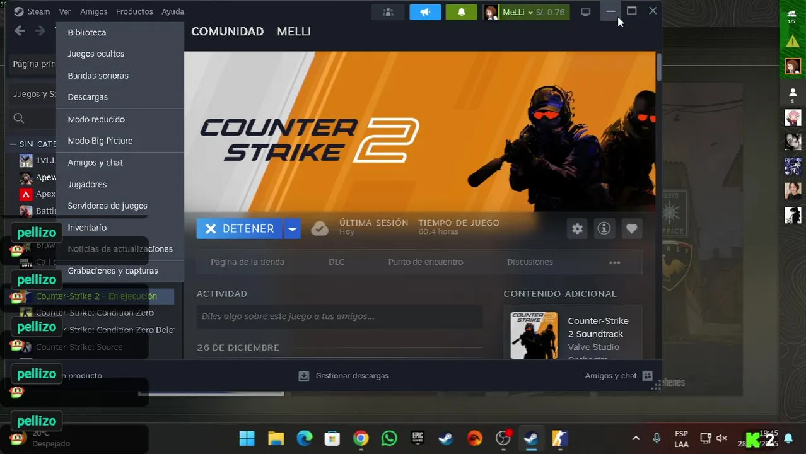
Task: Open the Productos menu
Action: point(134,11)
